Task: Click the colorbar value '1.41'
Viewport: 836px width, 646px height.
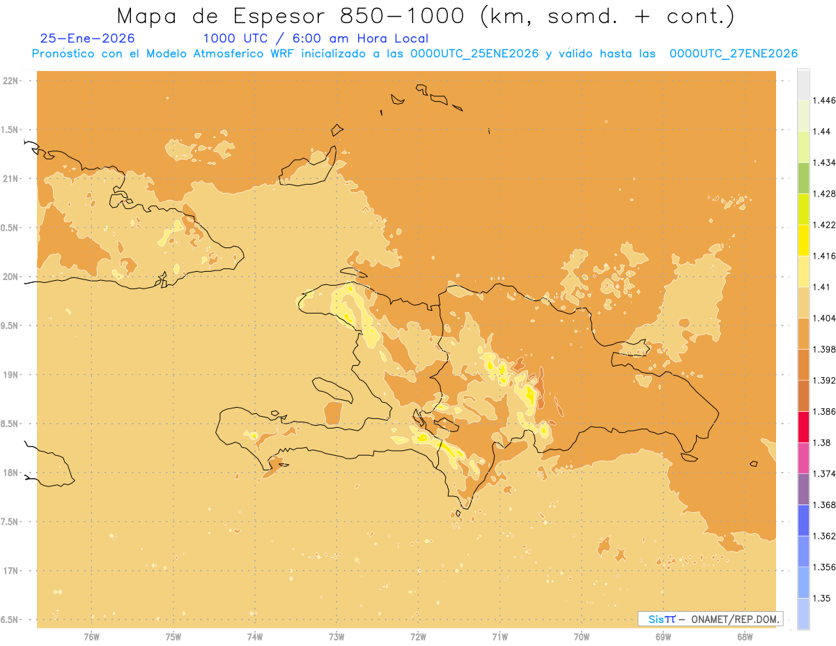Action: pyautogui.click(x=821, y=287)
